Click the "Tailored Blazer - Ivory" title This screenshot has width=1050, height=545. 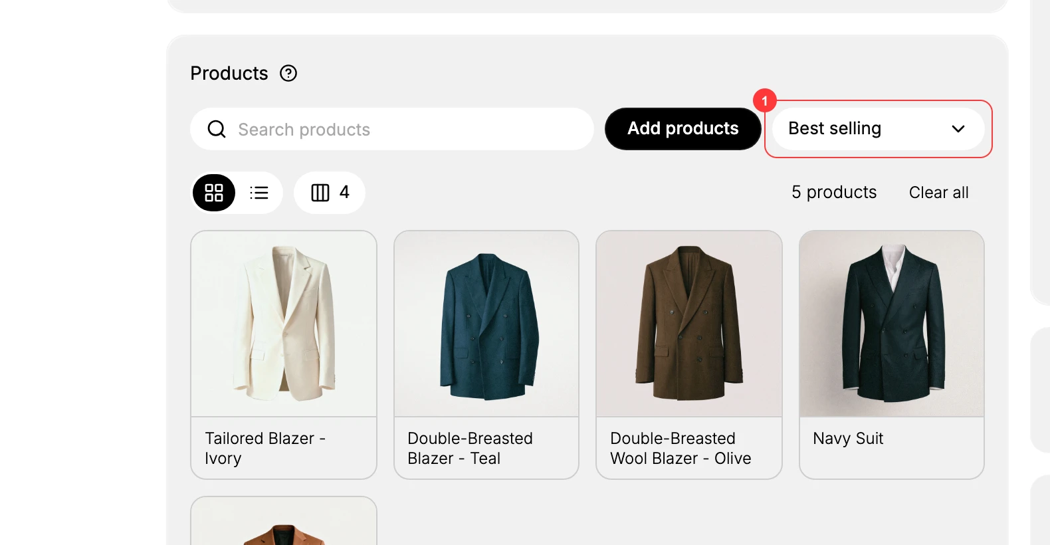point(265,449)
